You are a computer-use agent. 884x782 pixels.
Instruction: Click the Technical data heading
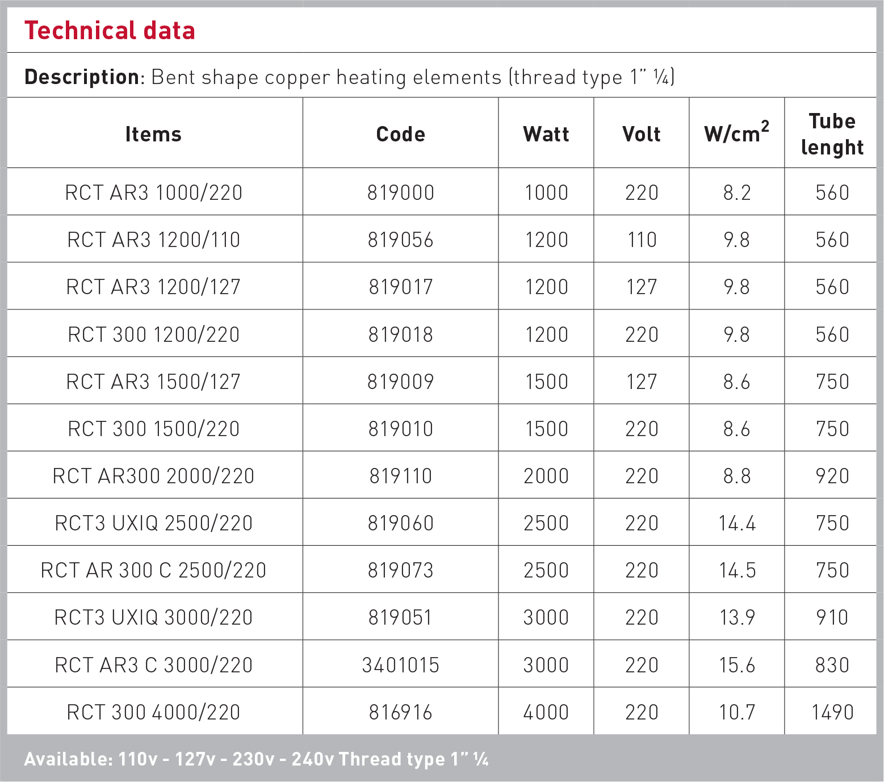pos(110,31)
